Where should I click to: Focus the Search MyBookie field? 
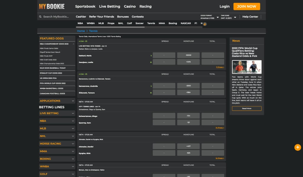point(56,17)
